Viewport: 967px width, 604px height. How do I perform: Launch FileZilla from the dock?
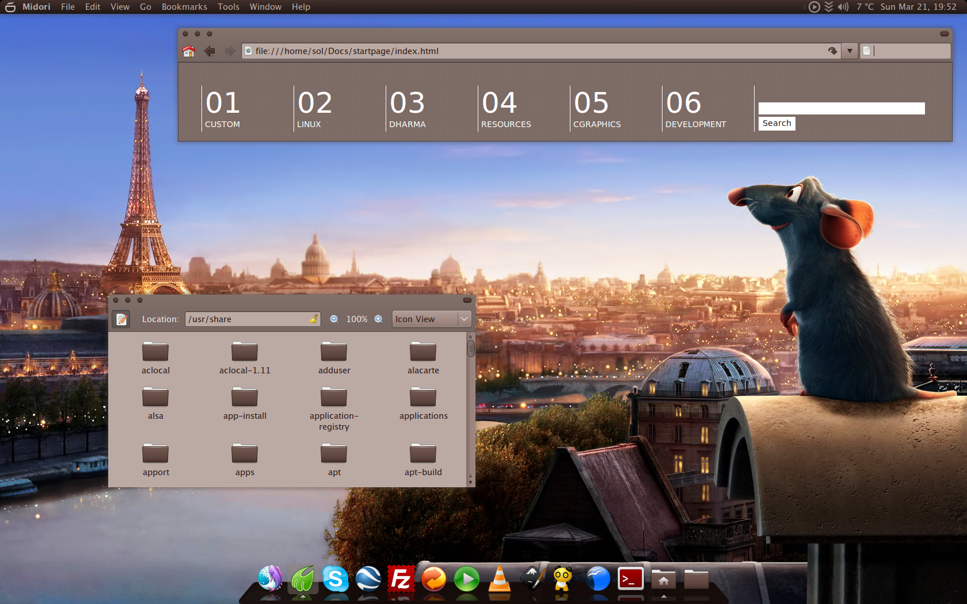[401, 579]
